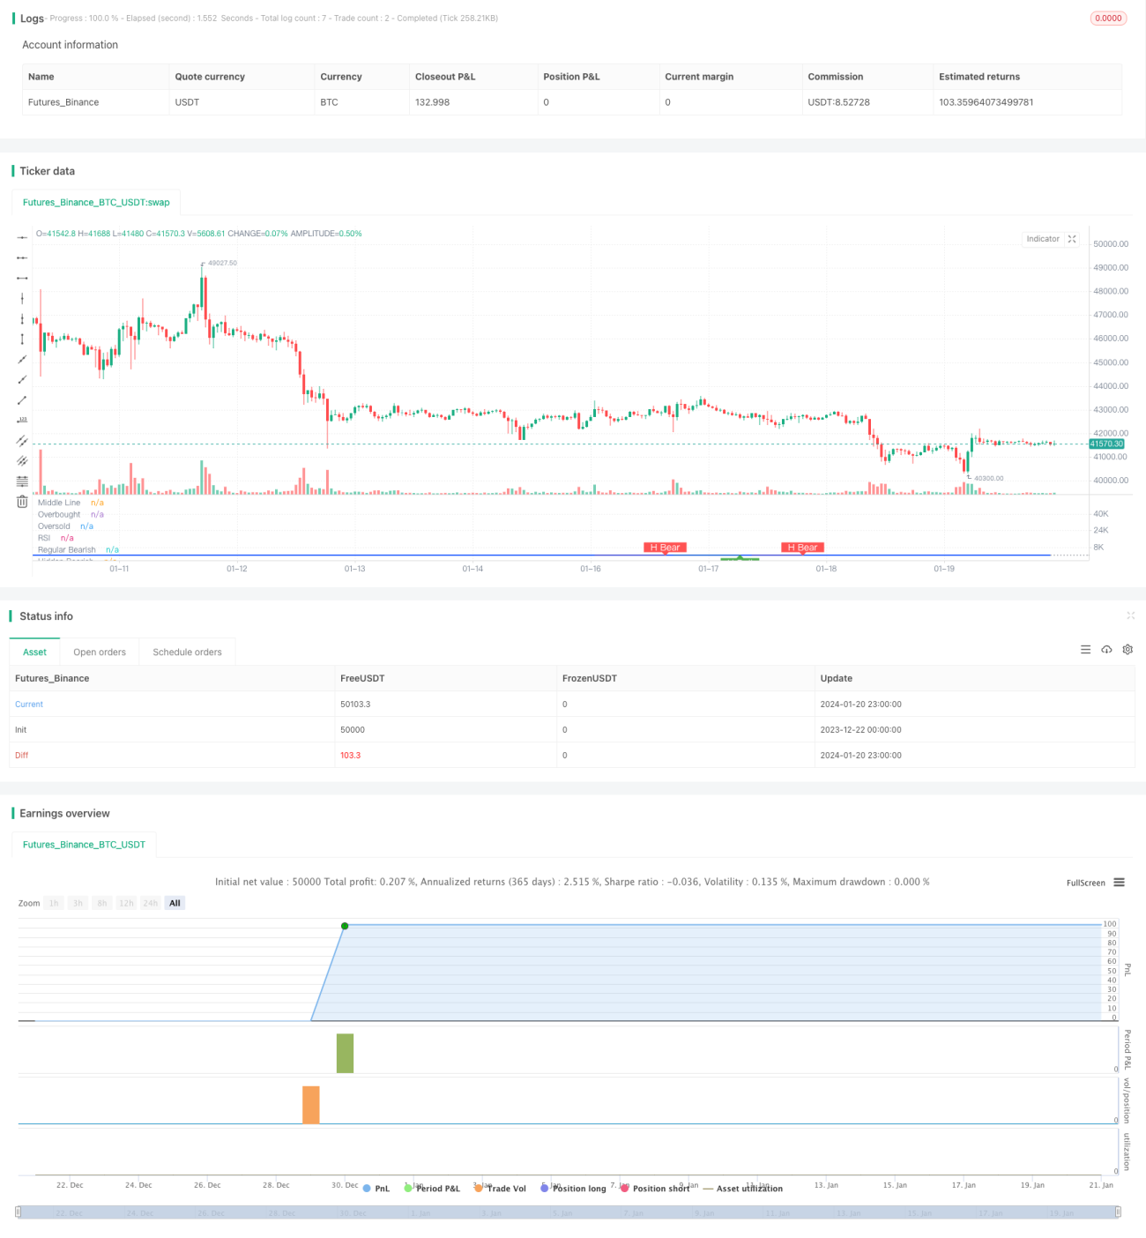Click the Init row label
1146x1238 pixels.
pyautogui.click(x=20, y=729)
